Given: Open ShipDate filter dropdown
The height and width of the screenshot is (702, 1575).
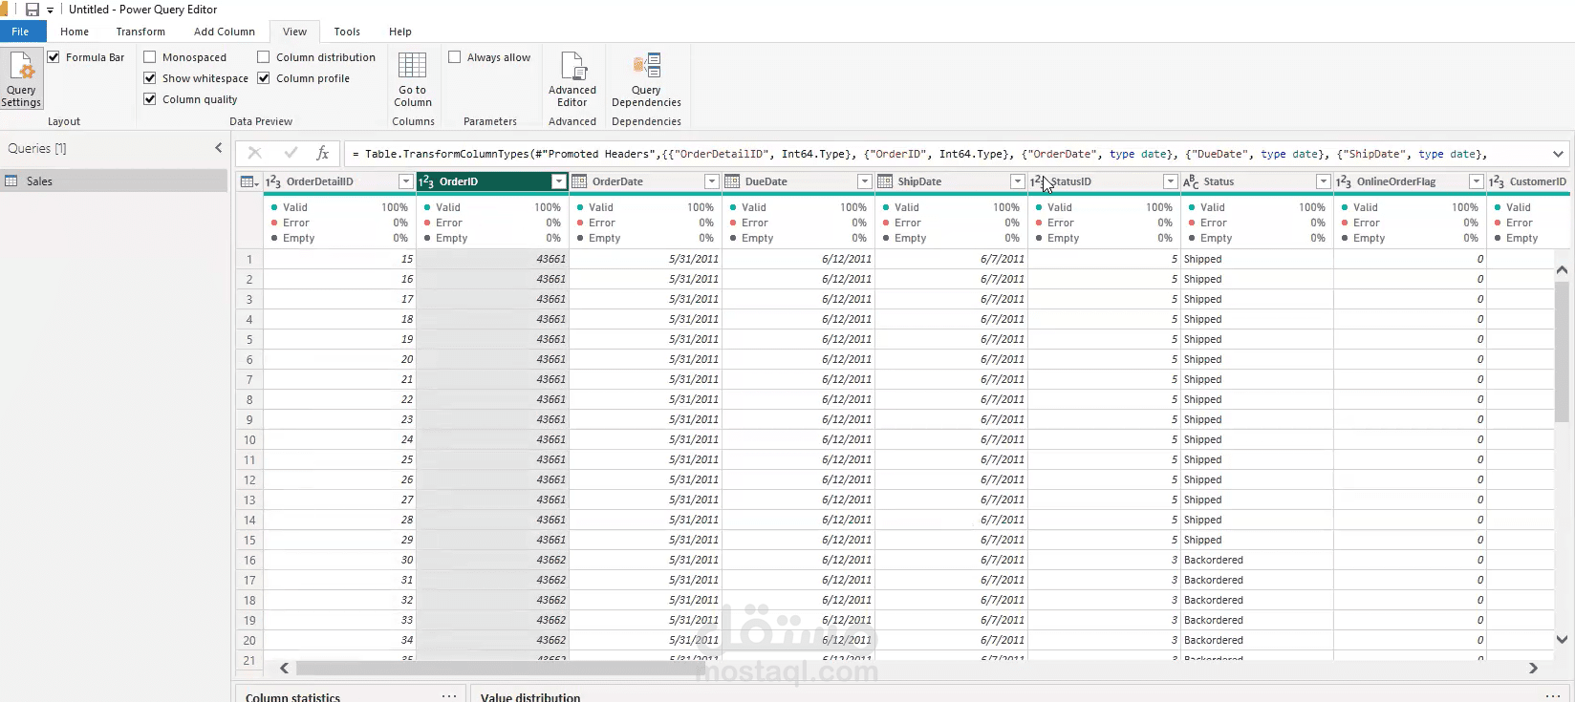Looking at the screenshot, I should 1017,181.
